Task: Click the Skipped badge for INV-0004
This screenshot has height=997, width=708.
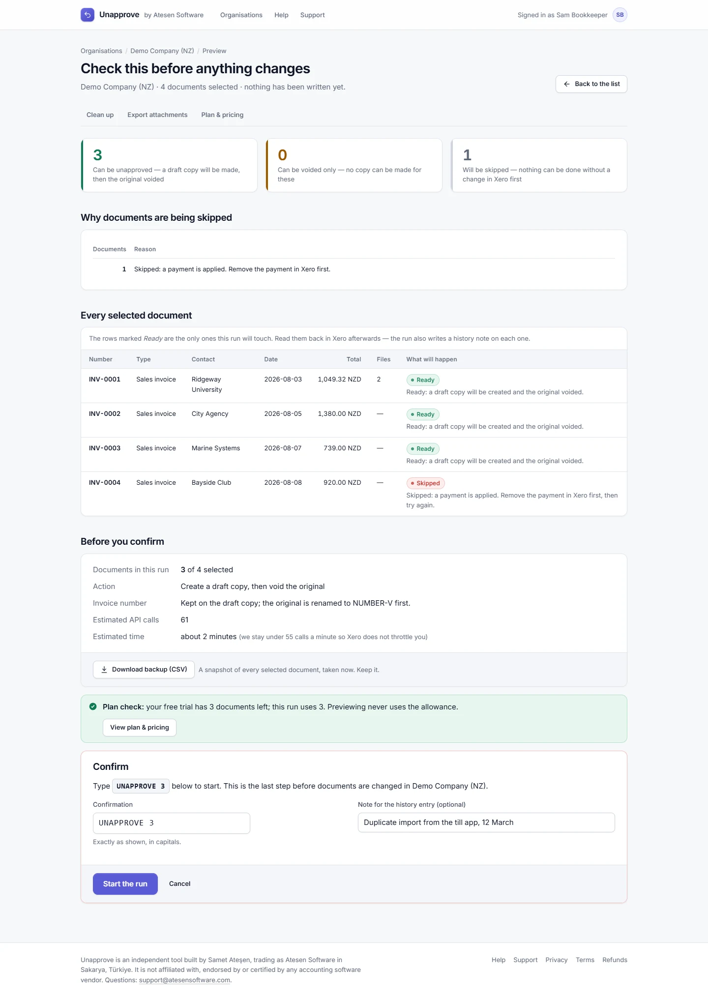Action: click(426, 483)
